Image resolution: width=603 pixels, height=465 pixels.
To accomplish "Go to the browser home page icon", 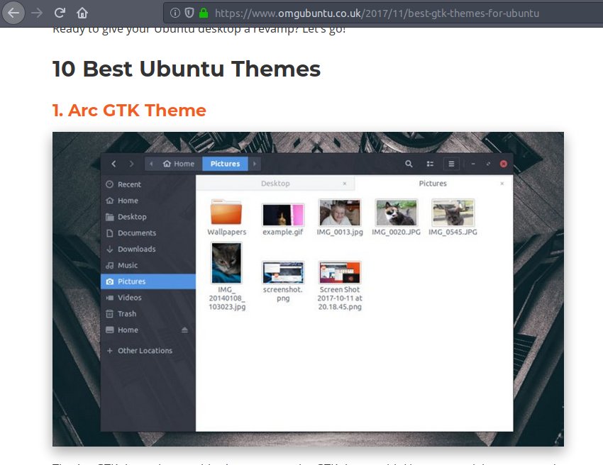I will pos(82,13).
